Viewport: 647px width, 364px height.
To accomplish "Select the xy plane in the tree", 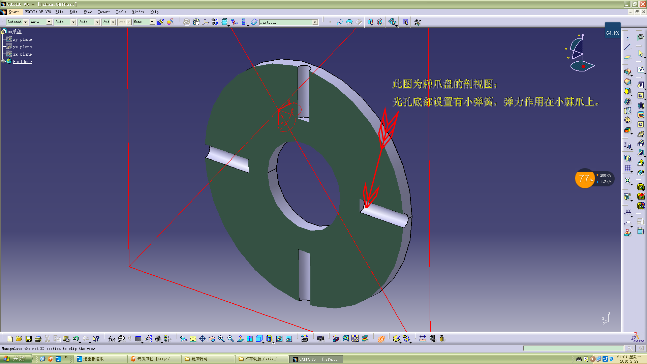I will [x=22, y=39].
